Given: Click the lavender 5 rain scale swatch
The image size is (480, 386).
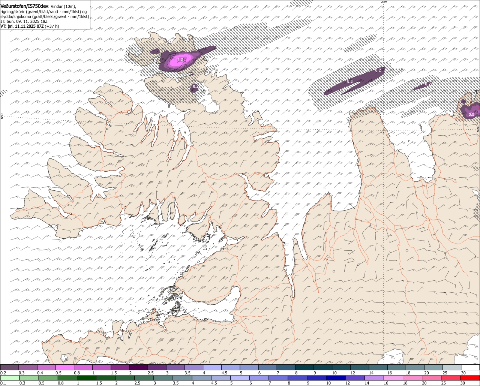Looking at the screenshot, I should (240, 378).
